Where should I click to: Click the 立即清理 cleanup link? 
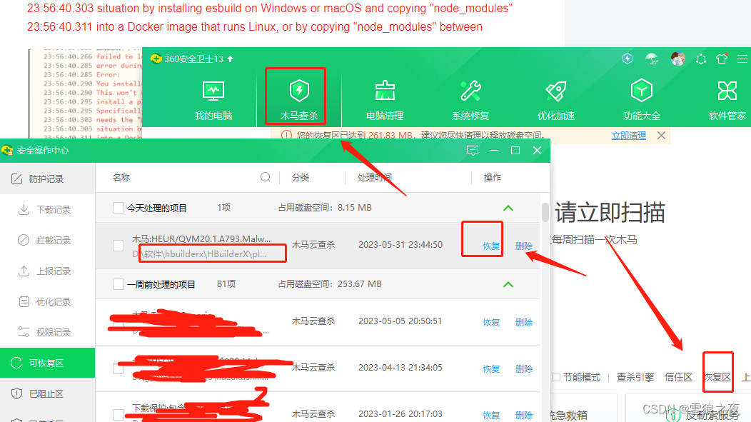628,135
